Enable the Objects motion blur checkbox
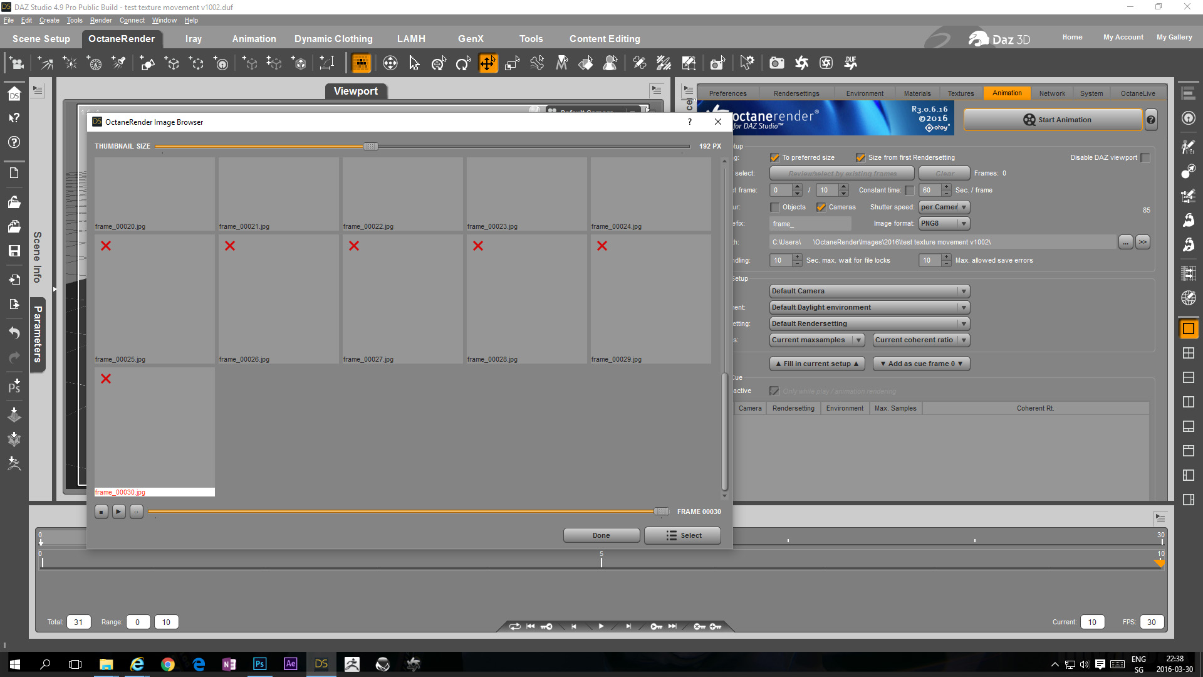The image size is (1203, 677). pos(775,207)
